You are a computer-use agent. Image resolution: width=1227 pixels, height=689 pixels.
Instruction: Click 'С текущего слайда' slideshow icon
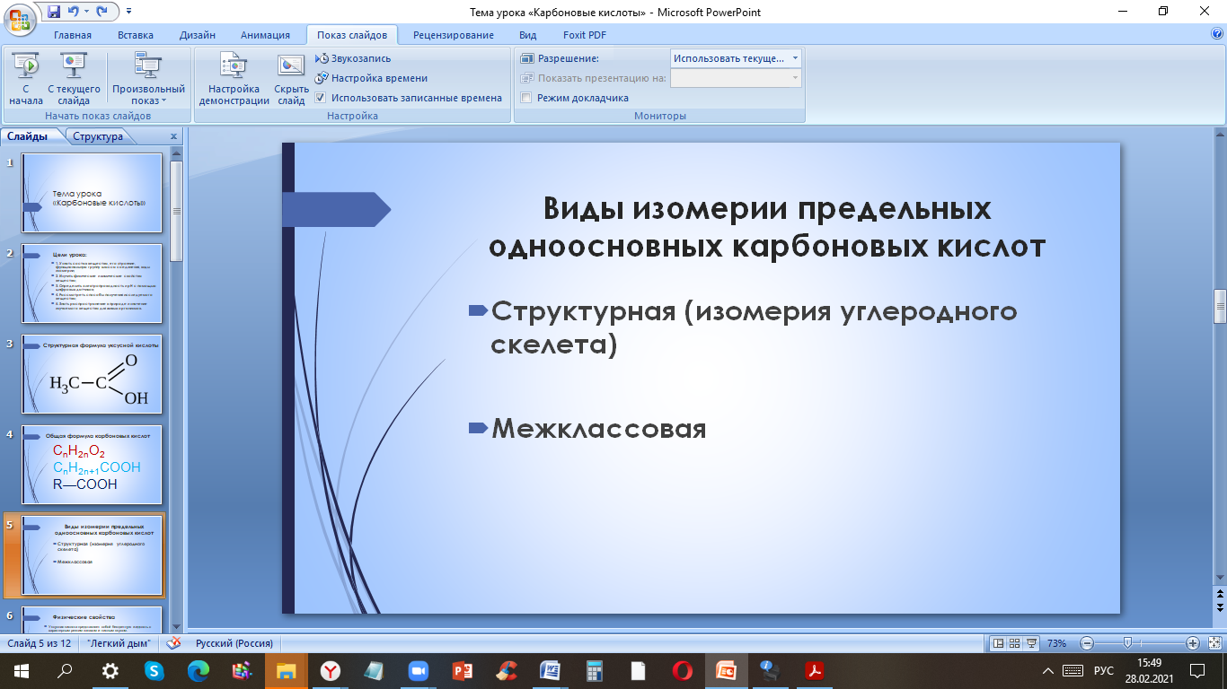tap(74, 79)
